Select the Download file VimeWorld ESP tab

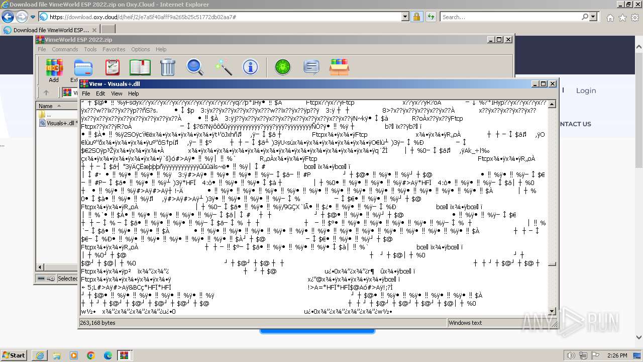50,30
